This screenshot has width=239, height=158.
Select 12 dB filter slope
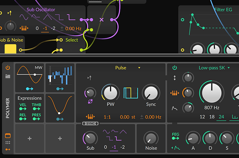(202, 117)
